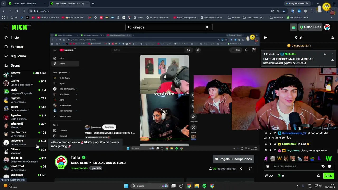This screenshot has width=338, height=190.
Task: Open the KICKs balance showing 0
Action: tap(281, 176)
